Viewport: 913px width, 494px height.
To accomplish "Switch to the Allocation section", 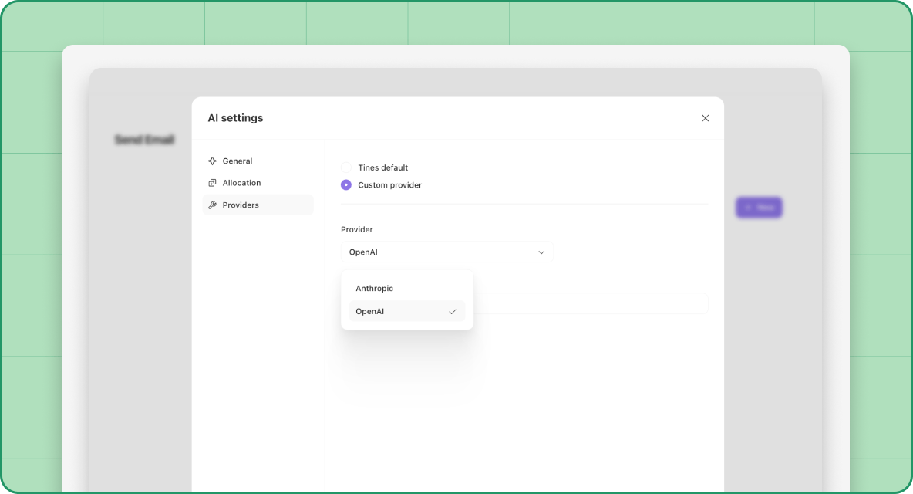I will (x=241, y=183).
